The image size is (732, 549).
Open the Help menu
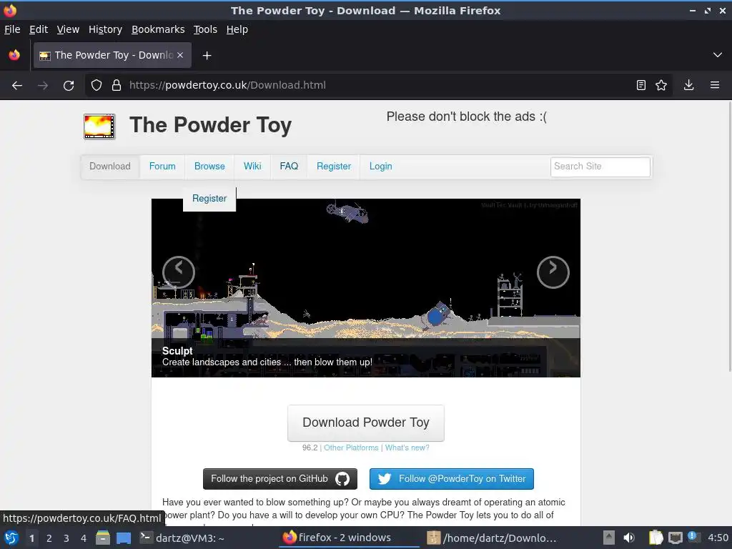(x=237, y=29)
